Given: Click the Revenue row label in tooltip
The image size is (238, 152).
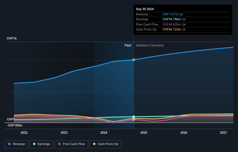Looking at the screenshot, I should click(x=142, y=14).
